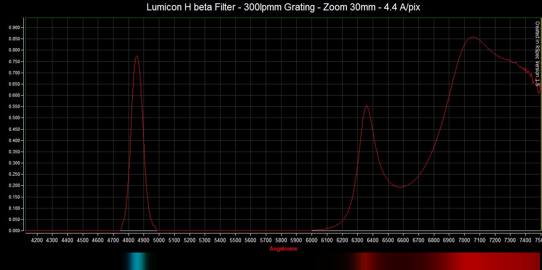Click the 4200 x-axis tick label
Viewport: 542px width, 270px height.
coord(37,240)
